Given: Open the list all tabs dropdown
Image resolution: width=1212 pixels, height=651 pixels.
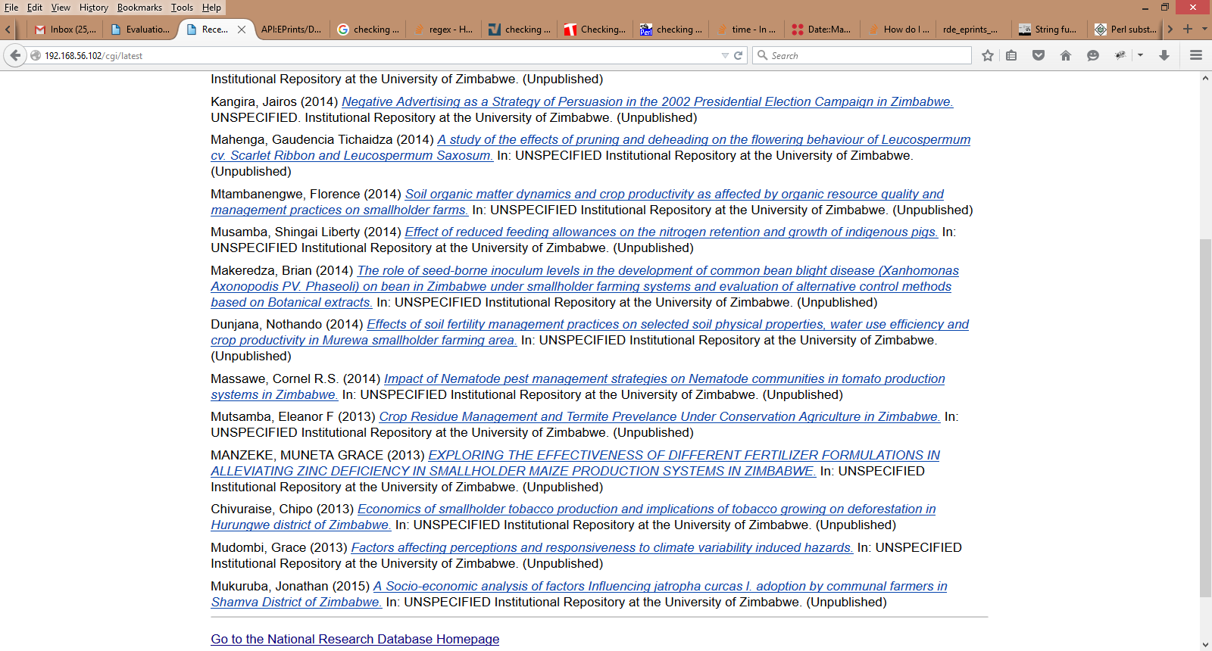Looking at the screenshot, I should click(1204, 29).
